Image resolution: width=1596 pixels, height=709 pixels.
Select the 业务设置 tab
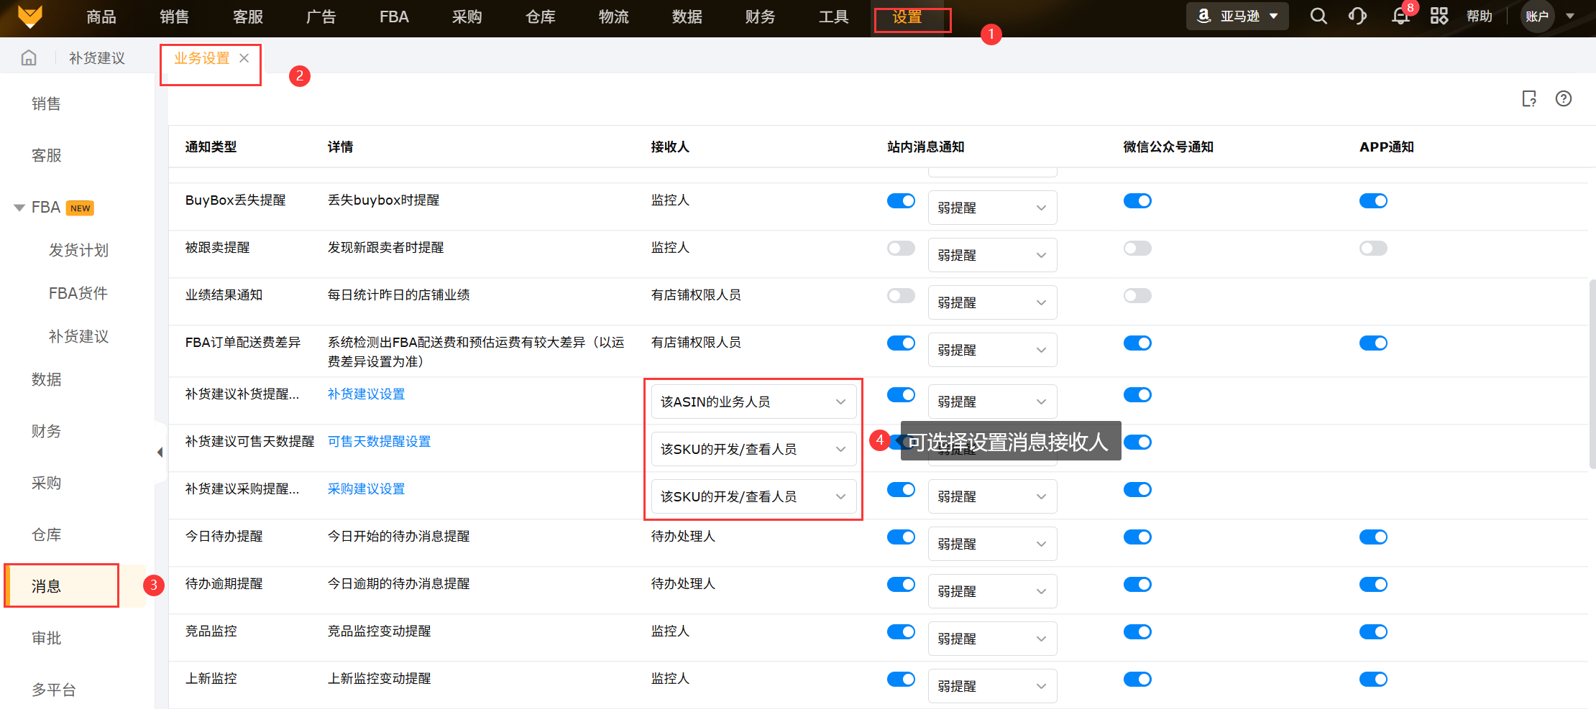(202, 58)
